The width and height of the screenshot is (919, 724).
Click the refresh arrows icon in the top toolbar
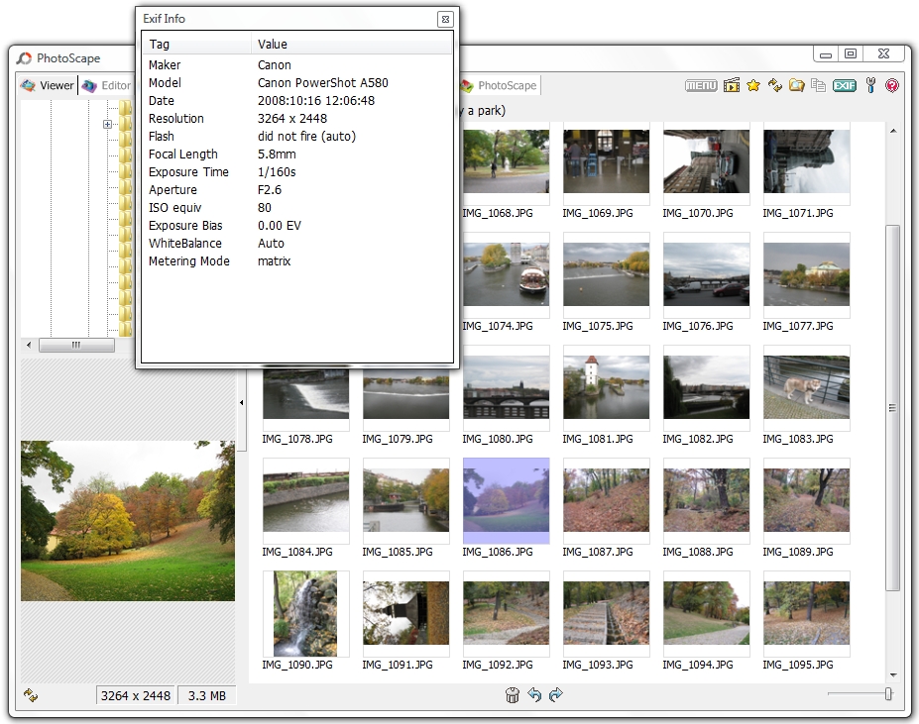(x=775, y=85)
